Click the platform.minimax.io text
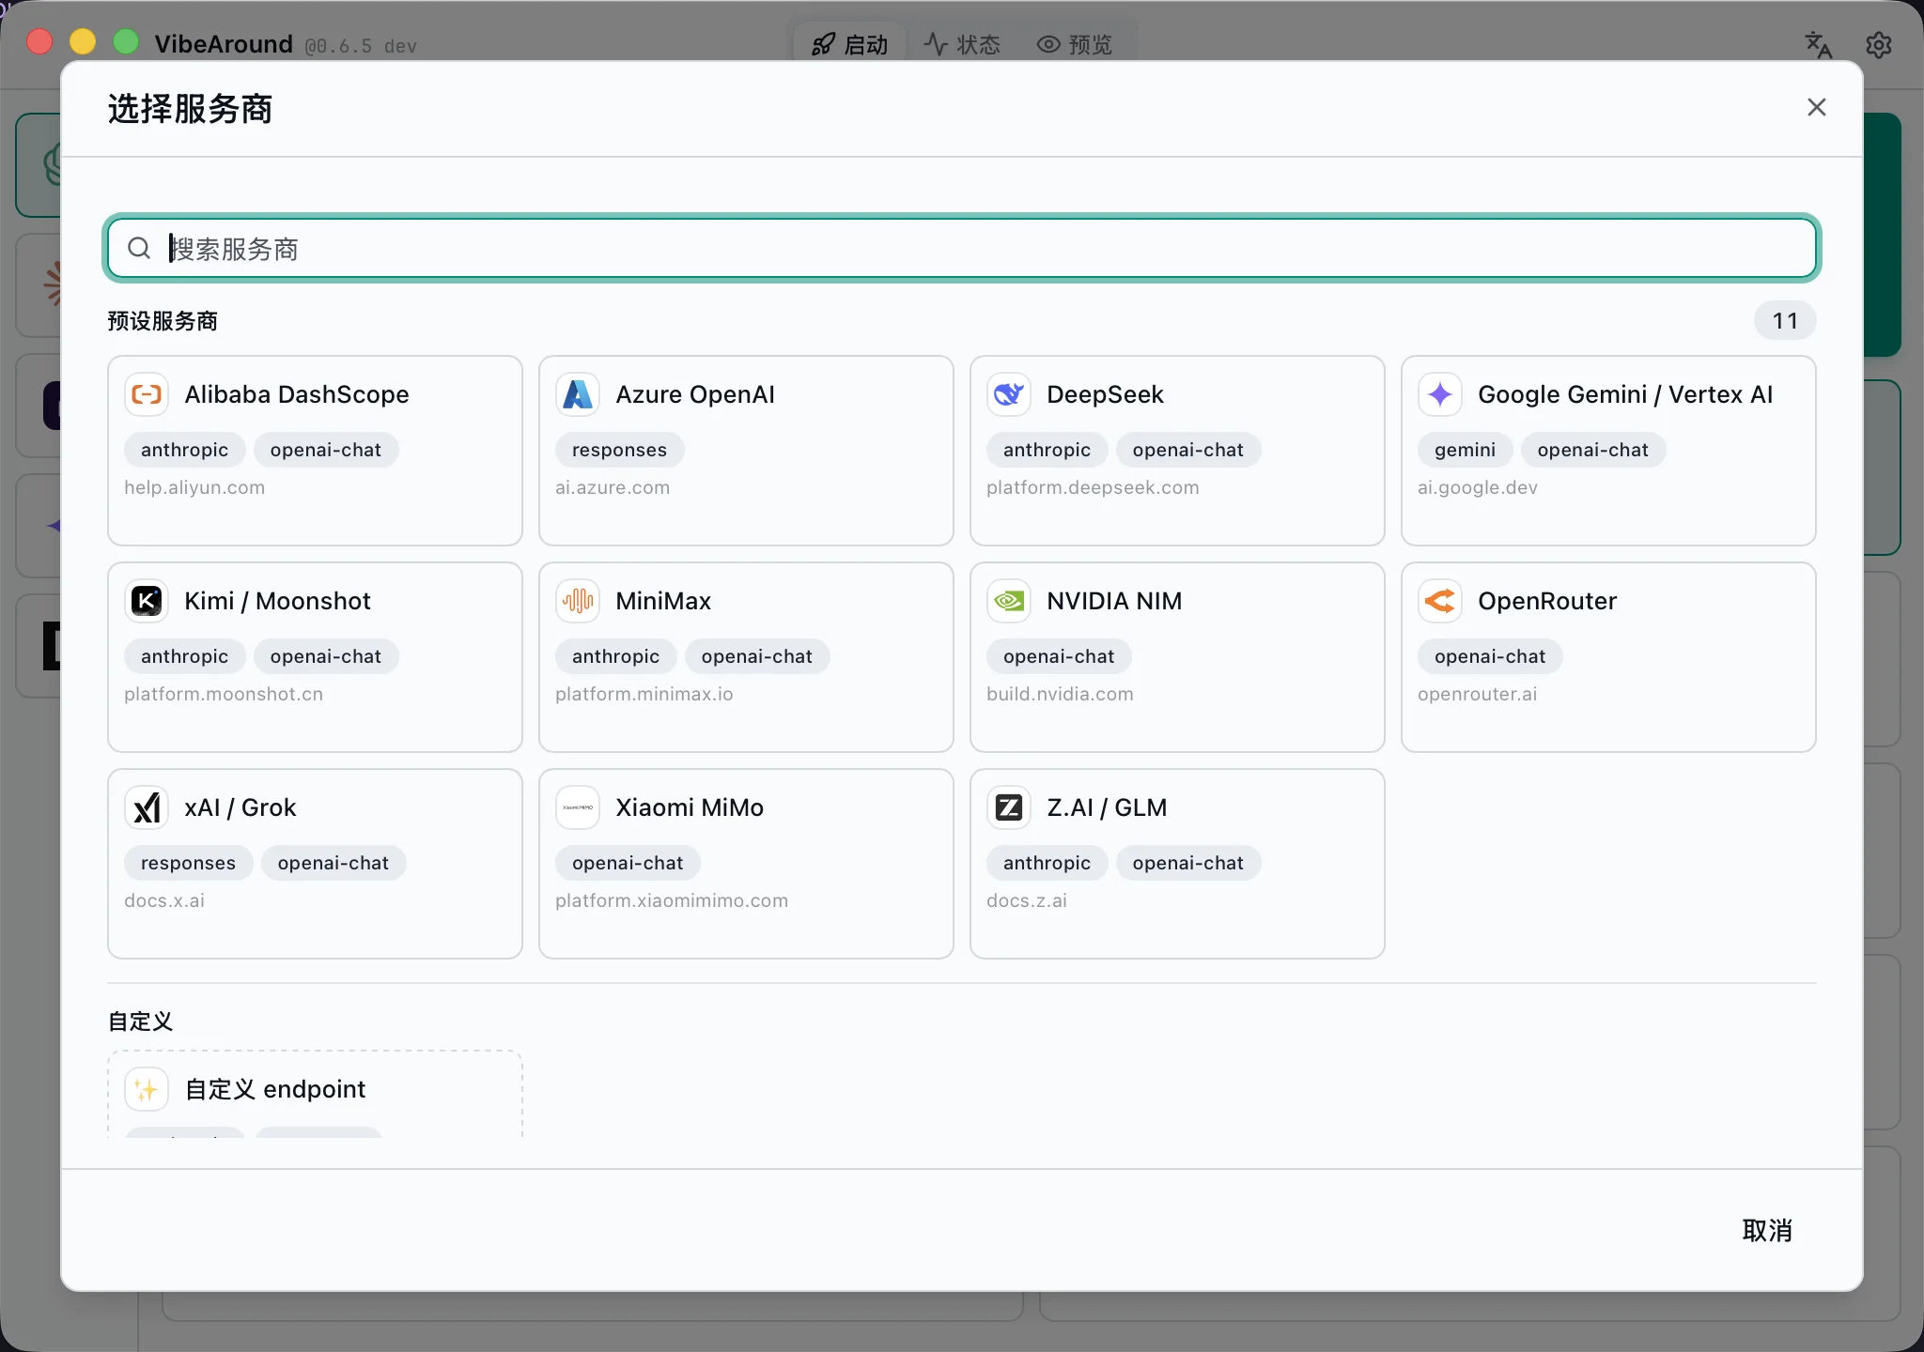The height and width of the screenshot is (1352, 1924). pyautogui.click(x=644, y=694)
